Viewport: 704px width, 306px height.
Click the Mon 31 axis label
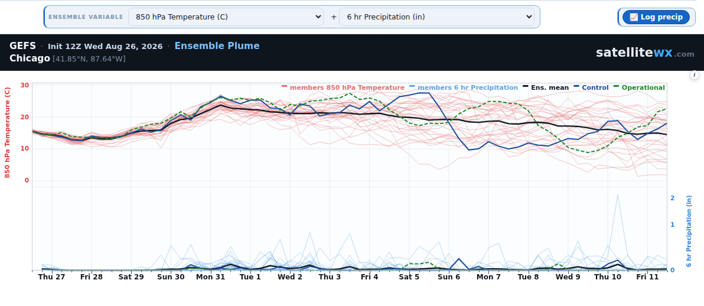click(211, 277)
